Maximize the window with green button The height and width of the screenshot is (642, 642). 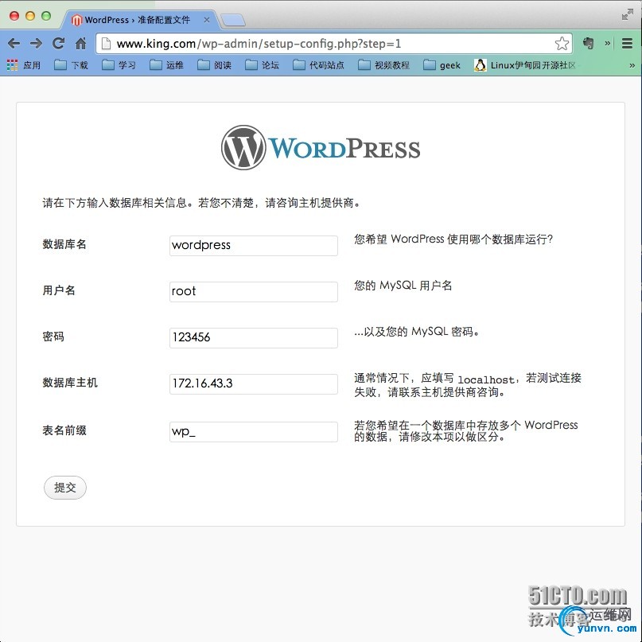46,16
